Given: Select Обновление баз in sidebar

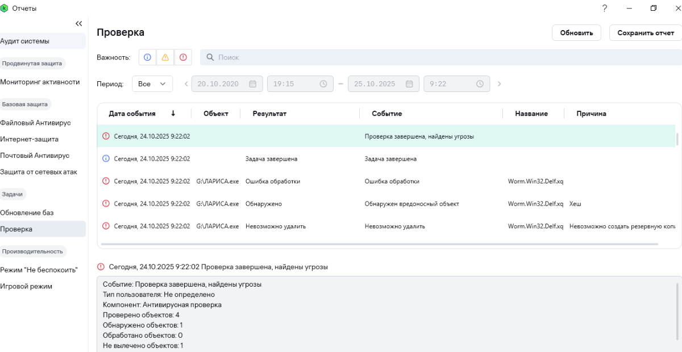Looking at the screenshot, I should (27, 213).
